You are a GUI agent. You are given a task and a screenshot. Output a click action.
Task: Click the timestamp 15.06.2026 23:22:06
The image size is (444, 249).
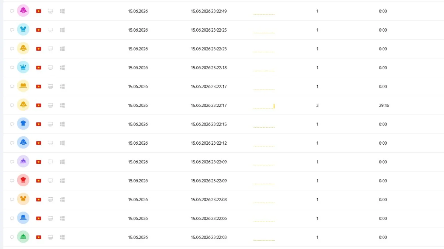[209, 218]
